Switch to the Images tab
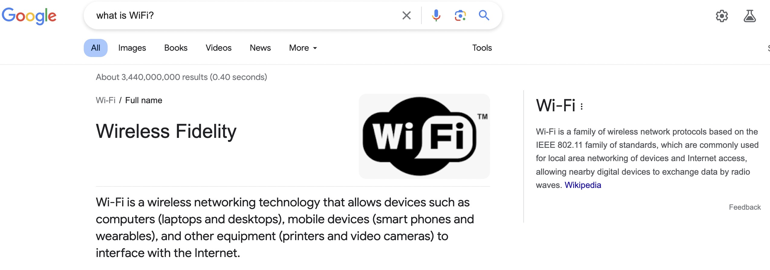 click(x=132, y=48)
